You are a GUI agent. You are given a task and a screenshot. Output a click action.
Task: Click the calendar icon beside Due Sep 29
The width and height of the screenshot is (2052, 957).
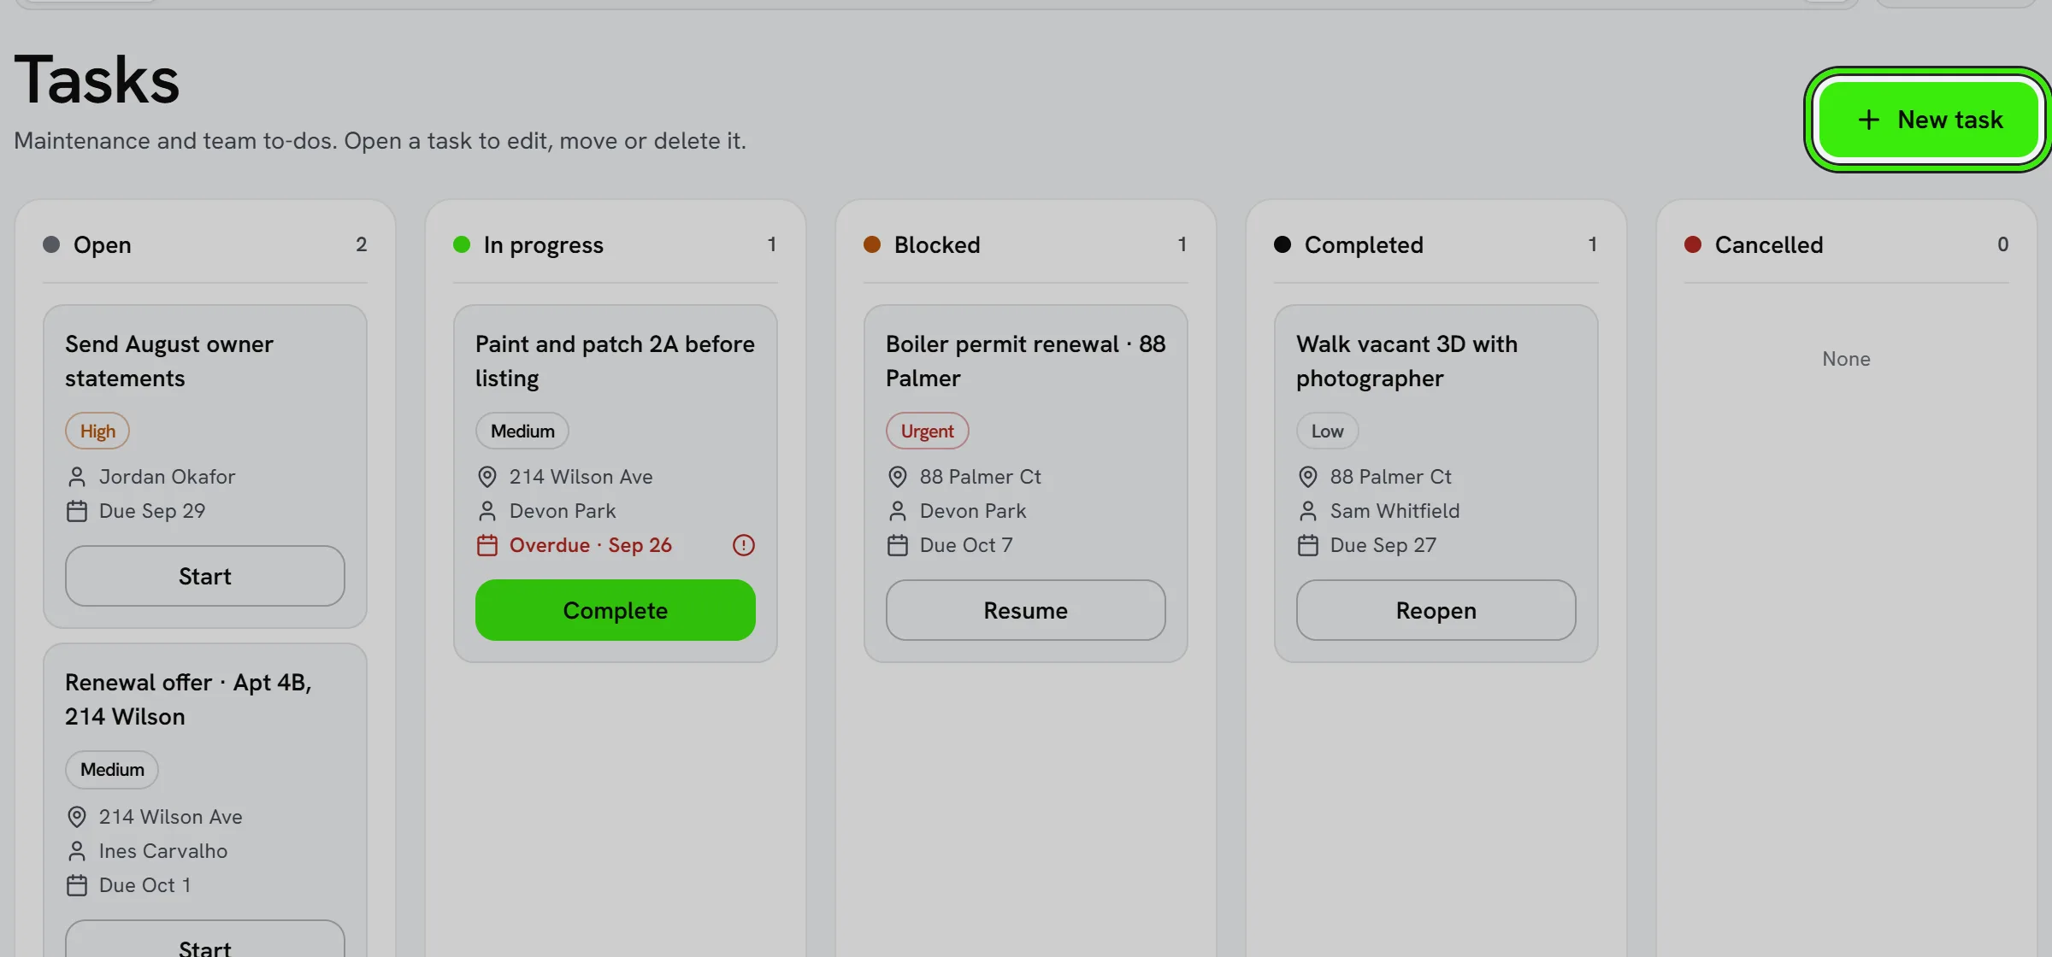[x=77, y=511]
